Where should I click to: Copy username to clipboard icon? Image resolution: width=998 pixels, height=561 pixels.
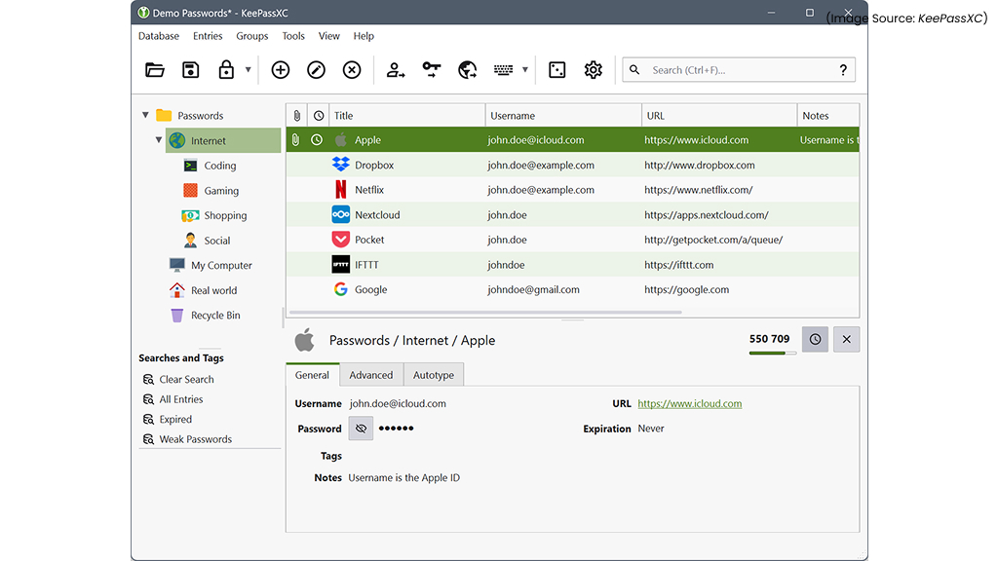pyautogui.click(x=396, y=70)
